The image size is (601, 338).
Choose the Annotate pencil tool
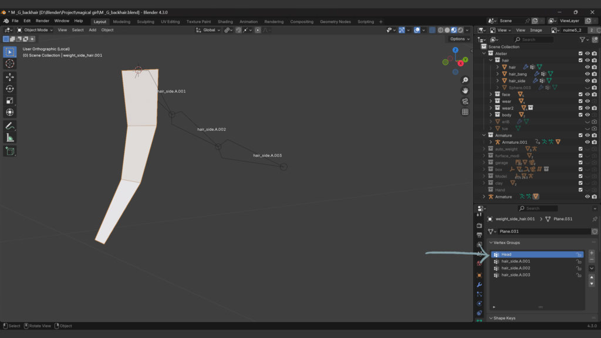10,126
